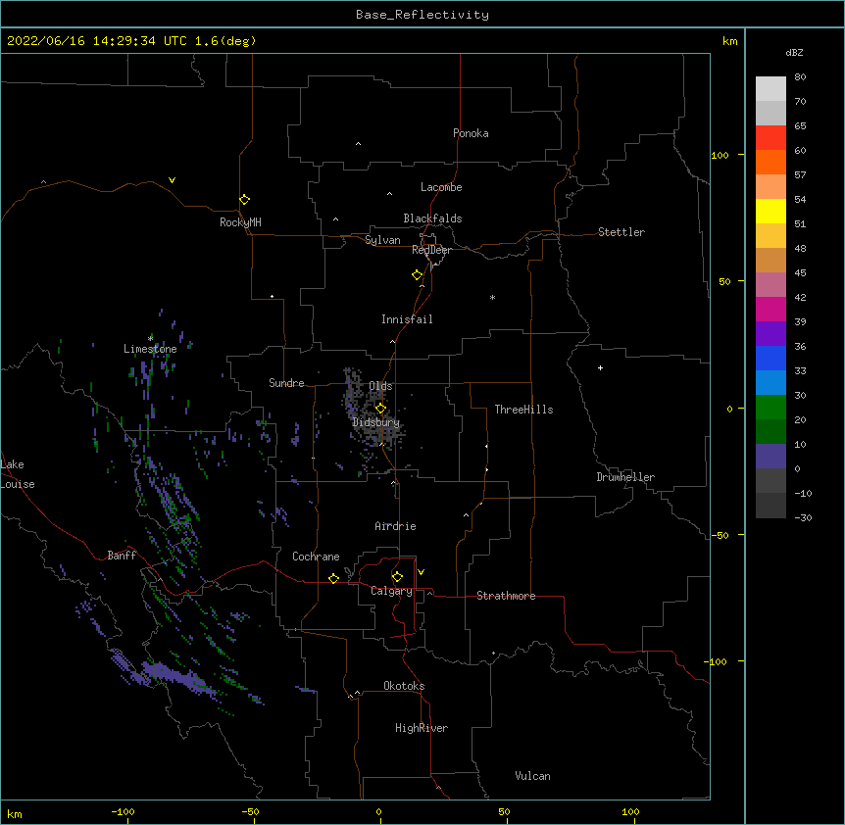Viewport: 845px width, 825px height.
Task: Click the Sylvan label
Action: [382, 240]
